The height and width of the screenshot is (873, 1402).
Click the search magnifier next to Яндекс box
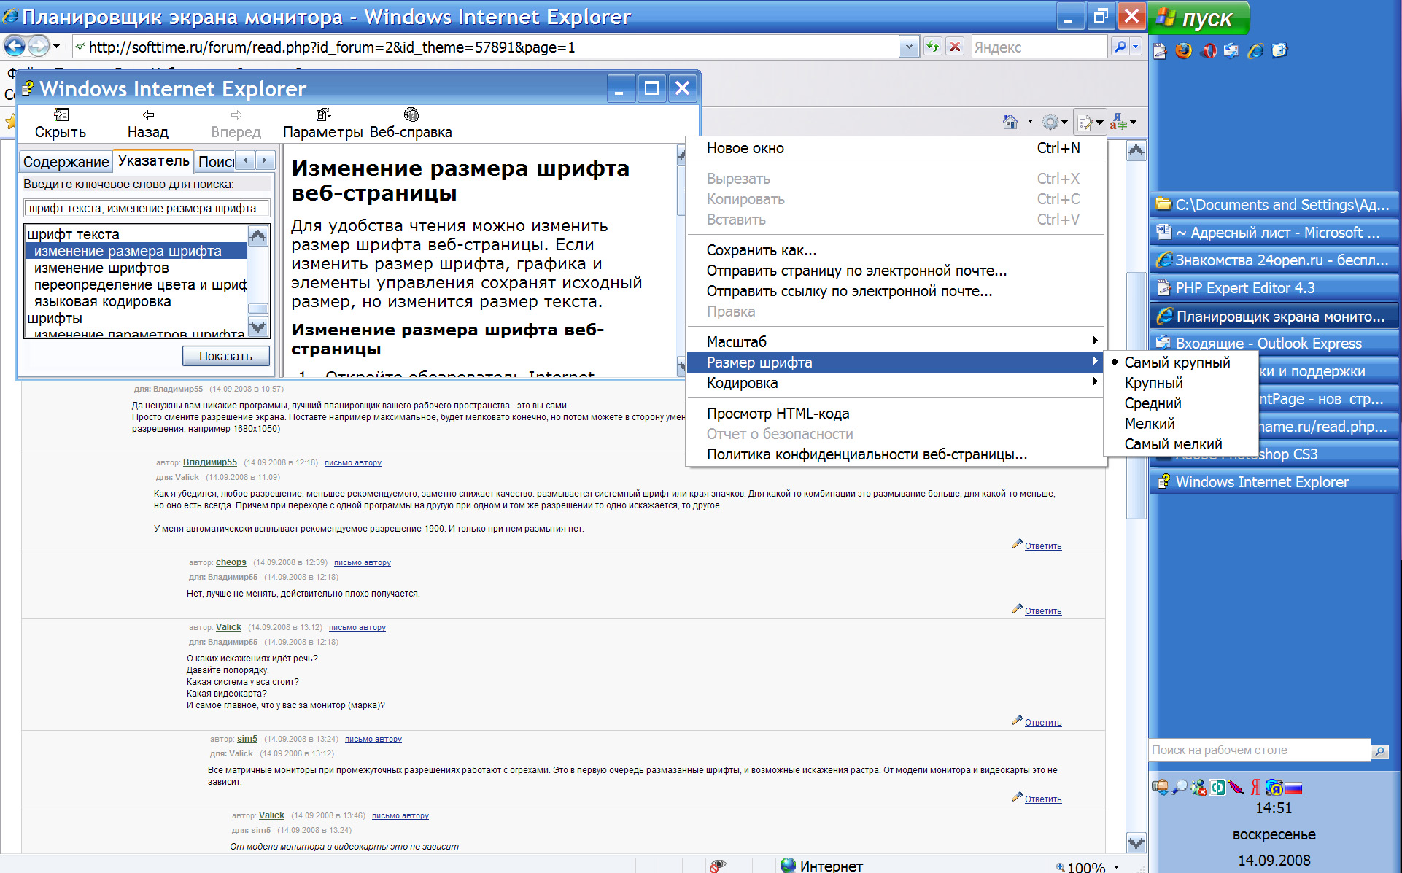click(x=1120, y=47)
